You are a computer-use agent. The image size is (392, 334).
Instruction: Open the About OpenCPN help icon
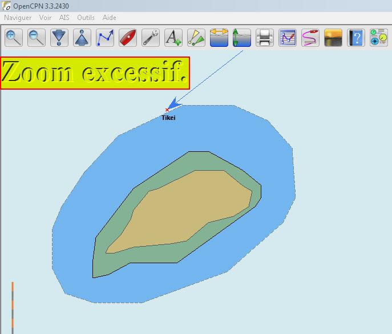tap(356, 38)
